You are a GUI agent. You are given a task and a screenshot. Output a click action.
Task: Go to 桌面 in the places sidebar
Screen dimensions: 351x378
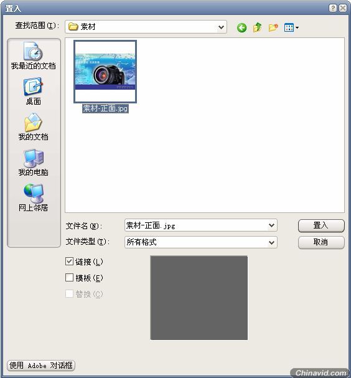pyautogui.click(x=33, y=91)
